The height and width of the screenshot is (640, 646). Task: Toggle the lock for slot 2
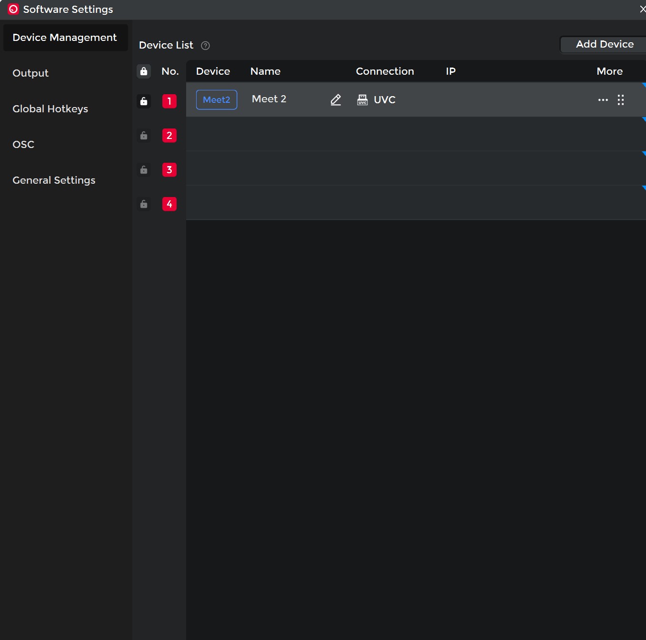(x=144, y=136)
